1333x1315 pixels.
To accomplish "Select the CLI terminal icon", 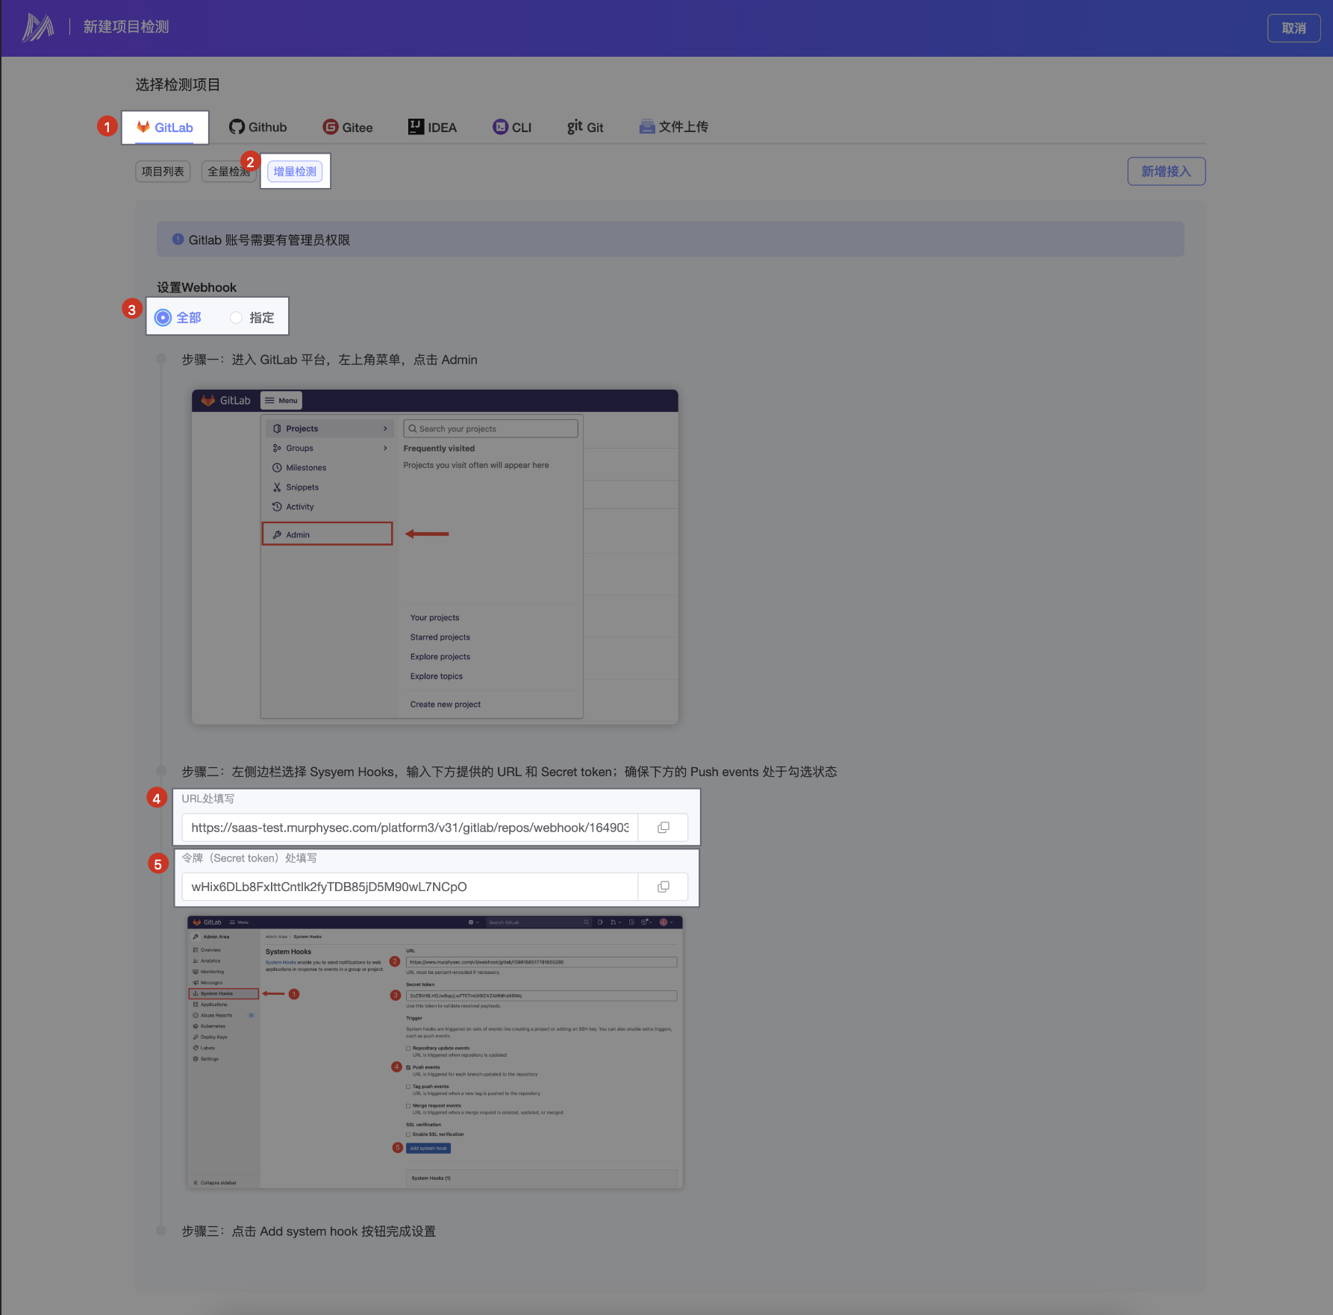I will [x=500, y=126].
